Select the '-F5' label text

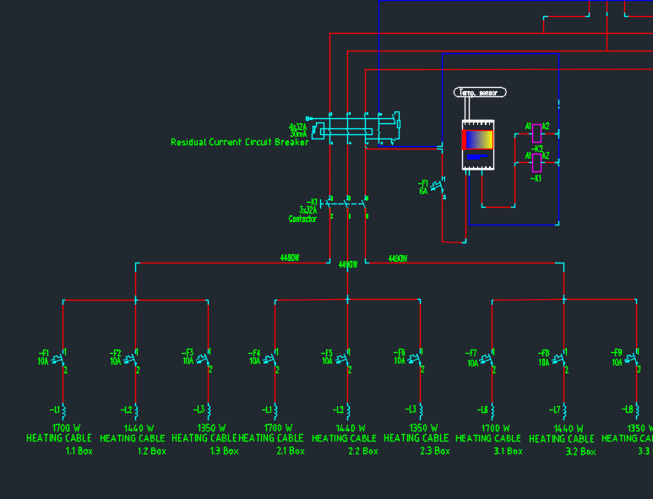[x=326, y=354]
